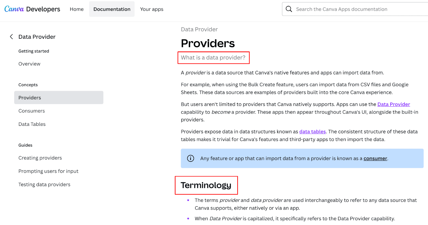View the Data Tables sidebar entry
The width and height of the screenshot is (428, 225).
tap(32, 124)
